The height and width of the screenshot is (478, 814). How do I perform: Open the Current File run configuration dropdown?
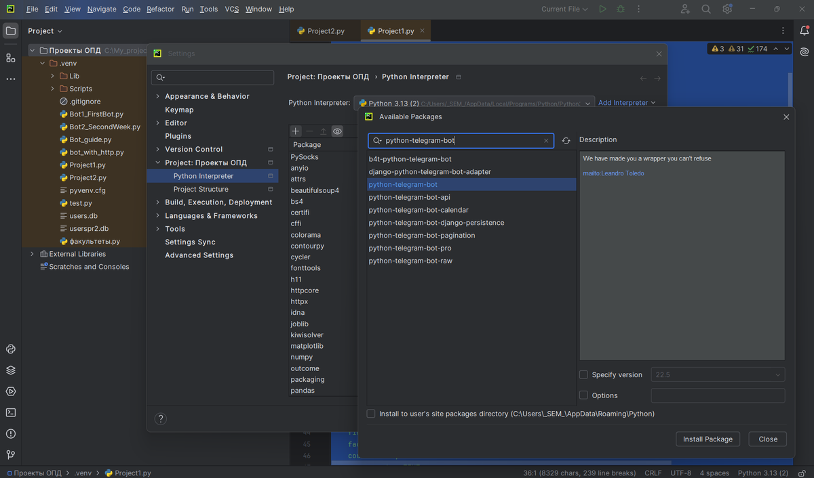tap(565, 9)
